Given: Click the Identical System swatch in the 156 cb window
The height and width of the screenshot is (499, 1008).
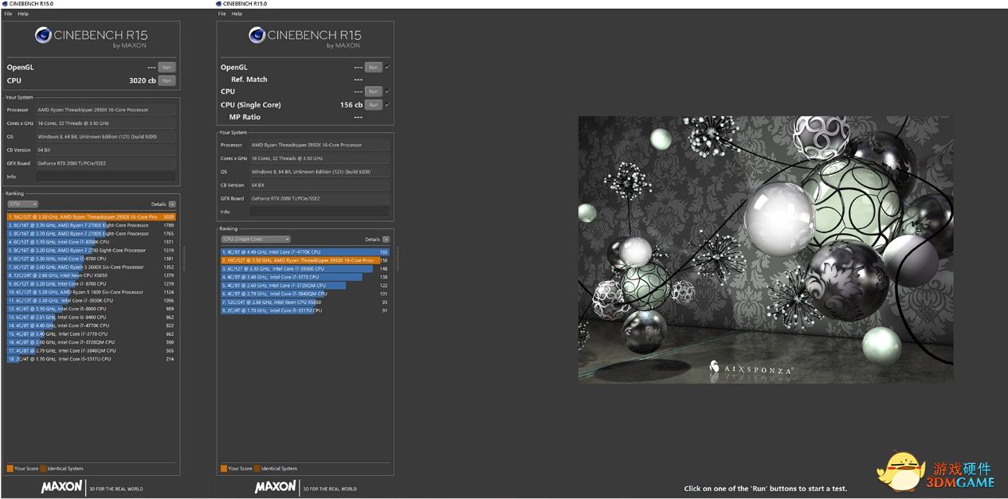Looking at the screenshot, I should (x=257, y=469).
